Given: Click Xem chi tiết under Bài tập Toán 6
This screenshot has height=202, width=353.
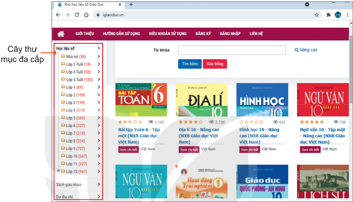Looking at the screenshot, I should click(128, 150).
